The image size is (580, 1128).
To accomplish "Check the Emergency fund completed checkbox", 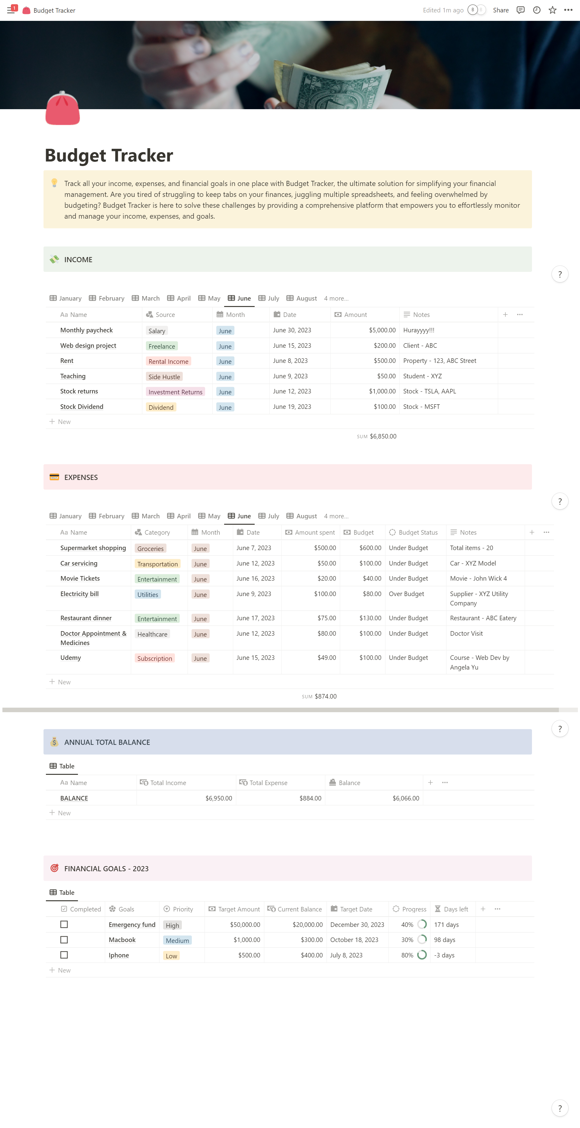I will coord(64,924).
